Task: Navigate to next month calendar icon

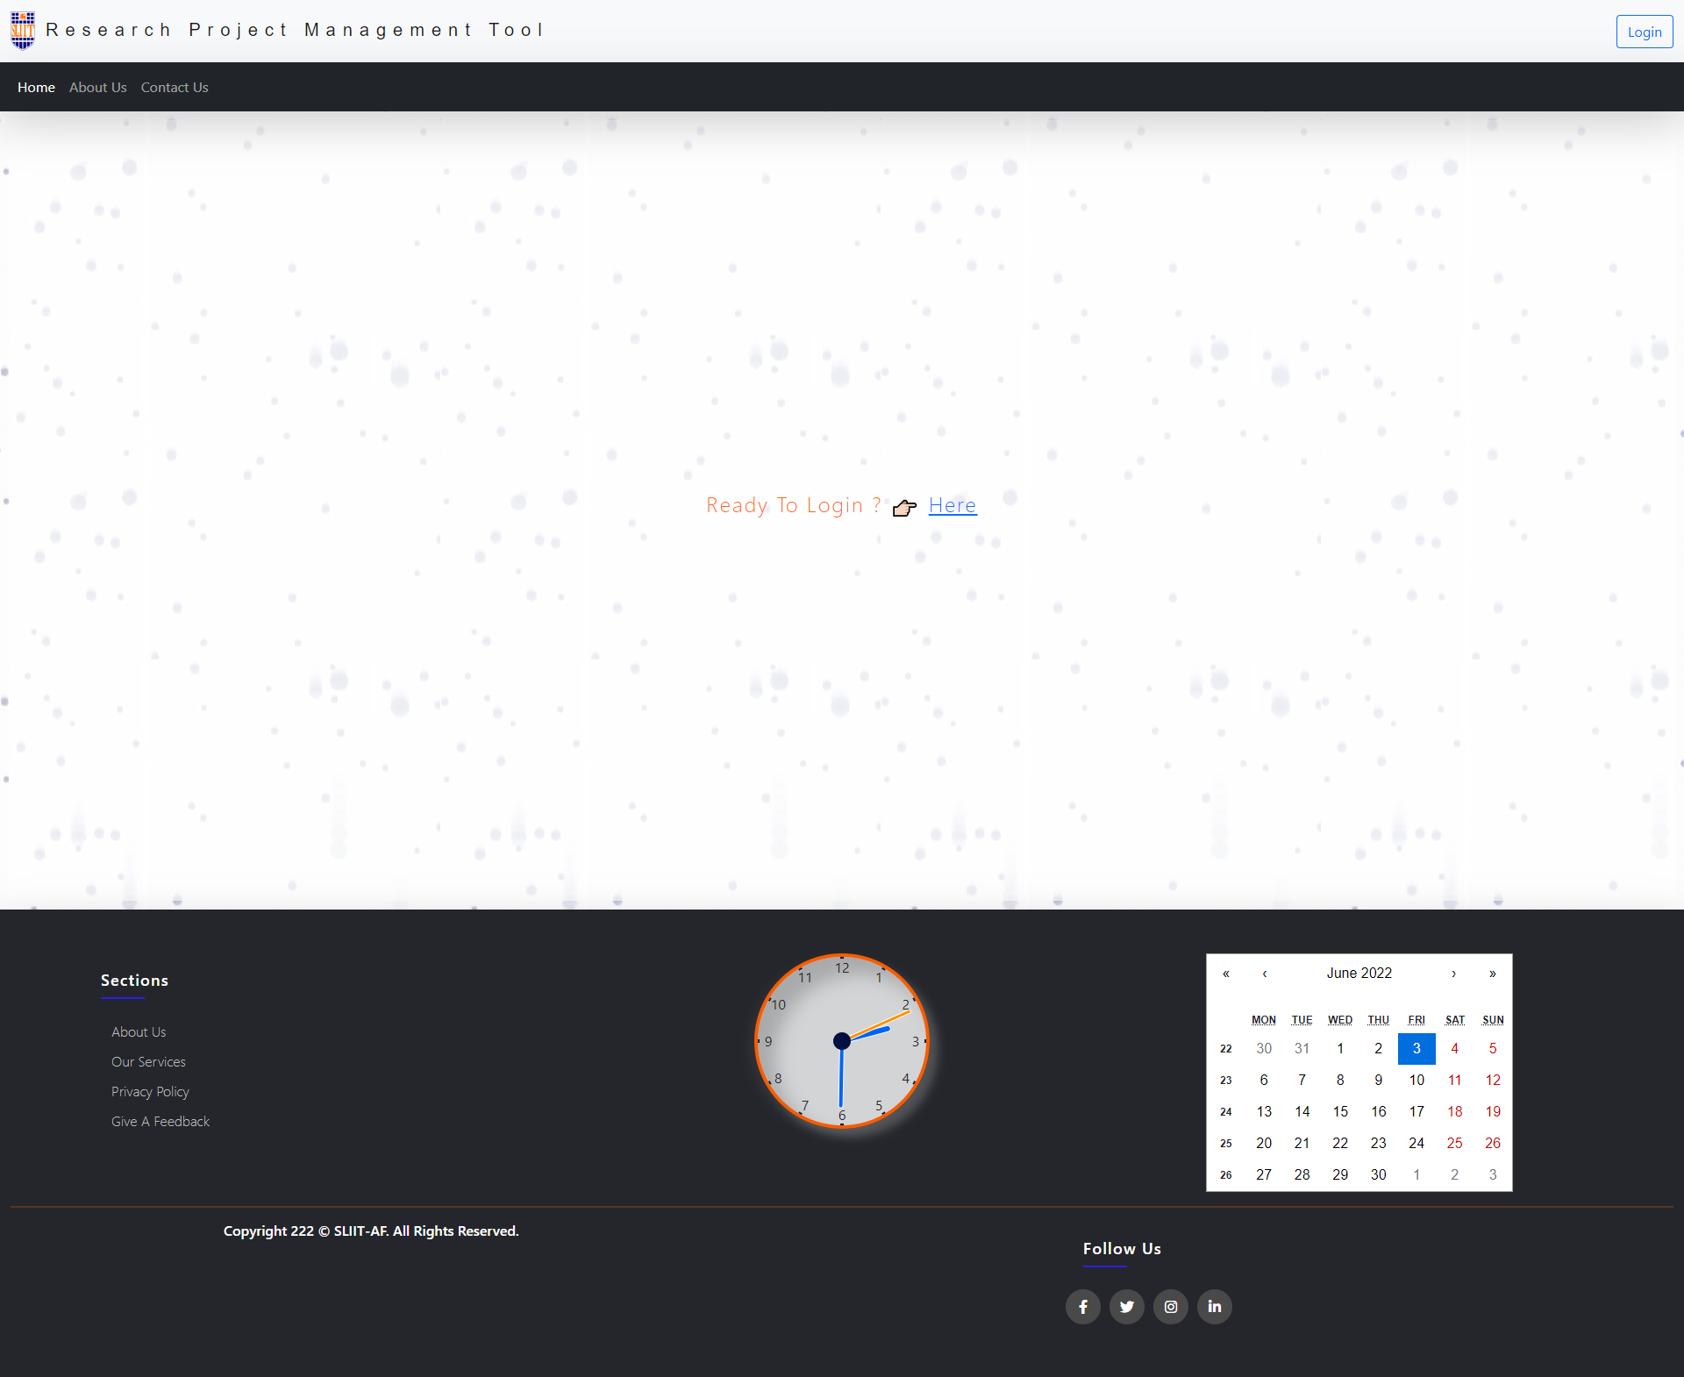Action: click(1453, 973)
